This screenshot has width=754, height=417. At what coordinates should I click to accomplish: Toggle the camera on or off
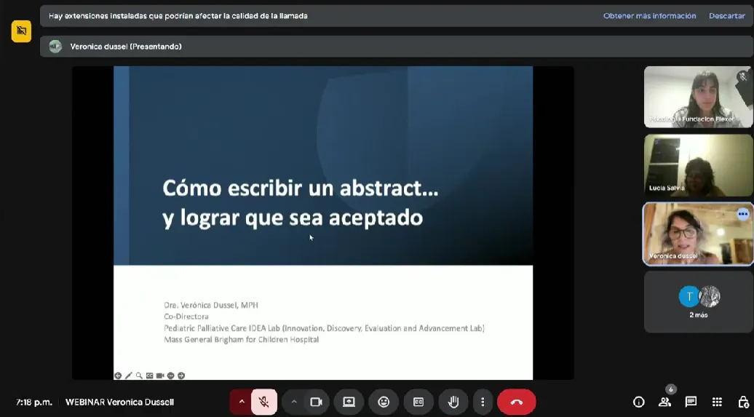click(316, 402)
